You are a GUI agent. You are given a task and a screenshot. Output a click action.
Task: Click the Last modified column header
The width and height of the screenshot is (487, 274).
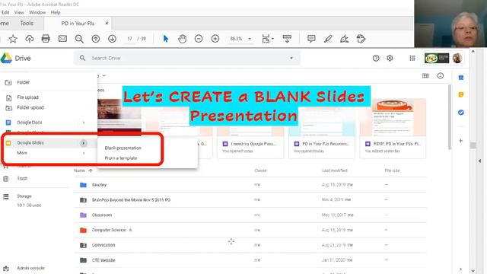tap(335, 170)
